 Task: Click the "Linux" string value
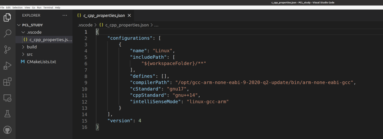163,51
